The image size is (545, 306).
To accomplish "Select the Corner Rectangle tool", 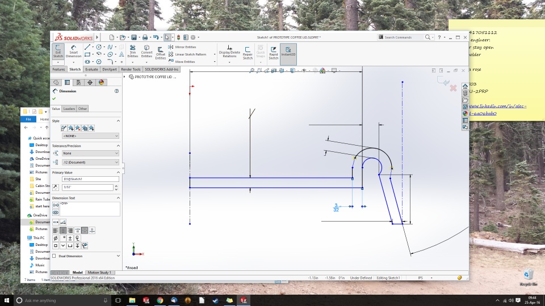I will point(87,54).
